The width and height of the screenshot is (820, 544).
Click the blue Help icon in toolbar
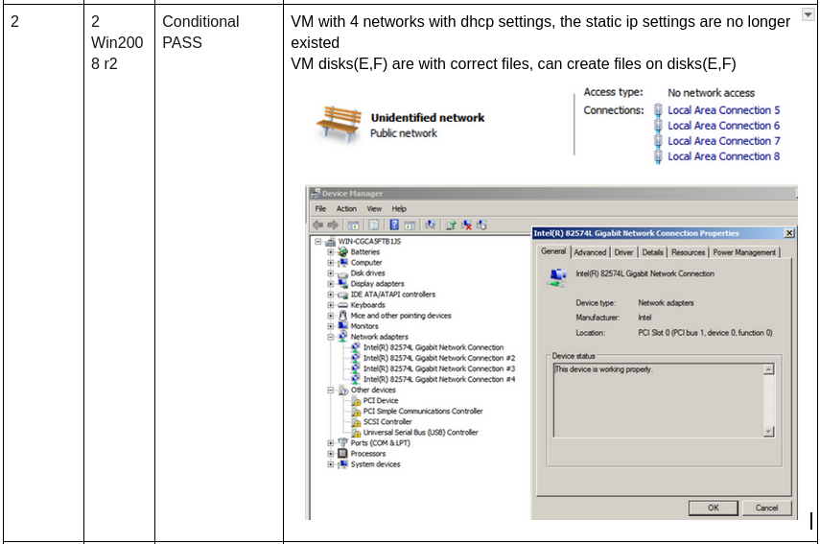394,225
